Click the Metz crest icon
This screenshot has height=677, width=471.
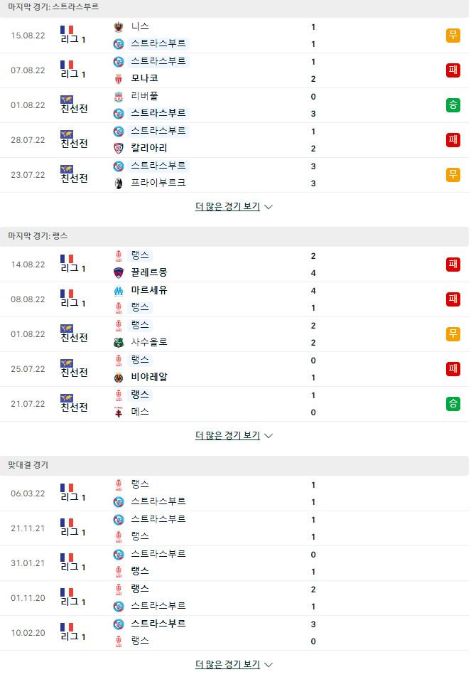click(118, 412)
